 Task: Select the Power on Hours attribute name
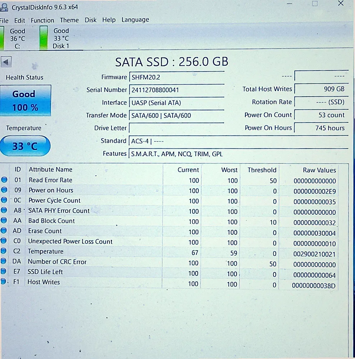[51, 190]
